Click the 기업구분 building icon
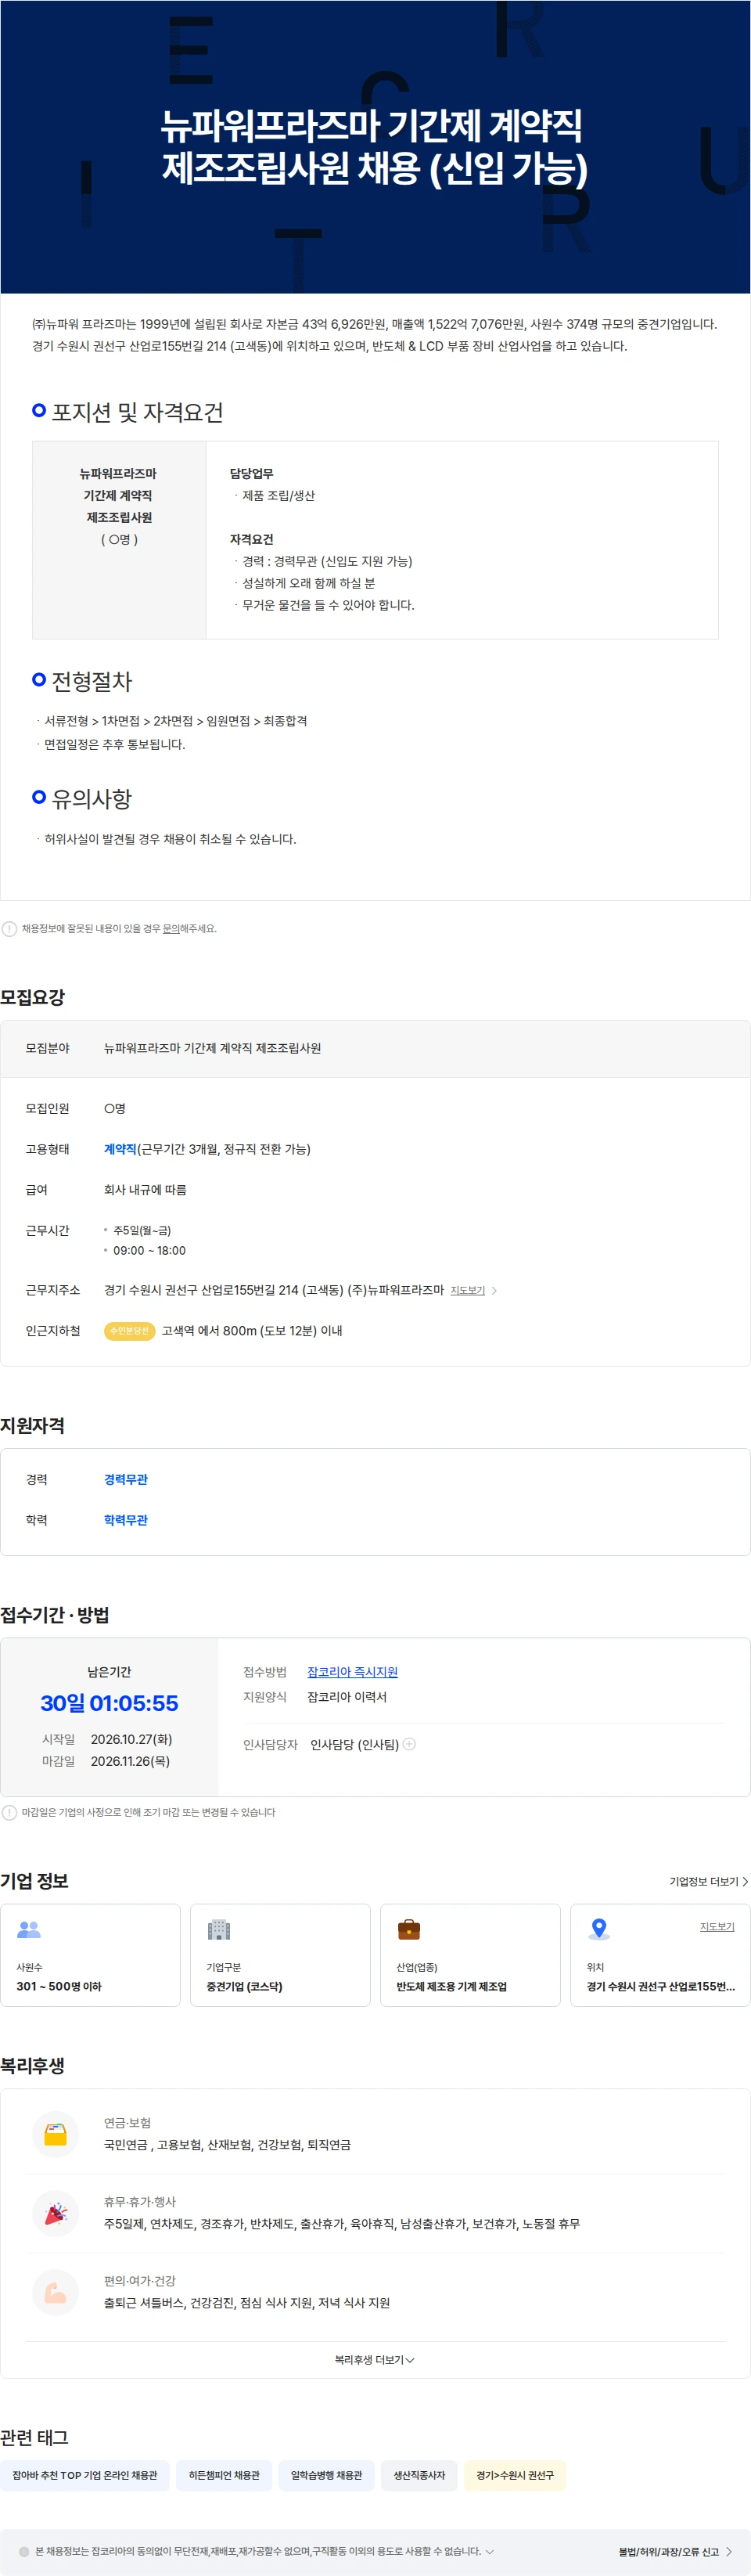Viewport: 751px width, 2576px height. click(219, 1929)
